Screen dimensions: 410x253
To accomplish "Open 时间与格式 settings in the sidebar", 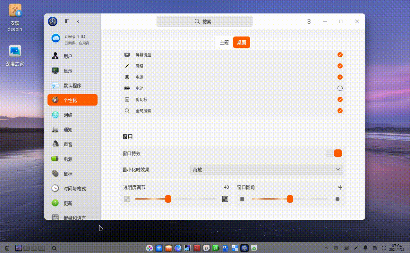I will pos(72,188).
